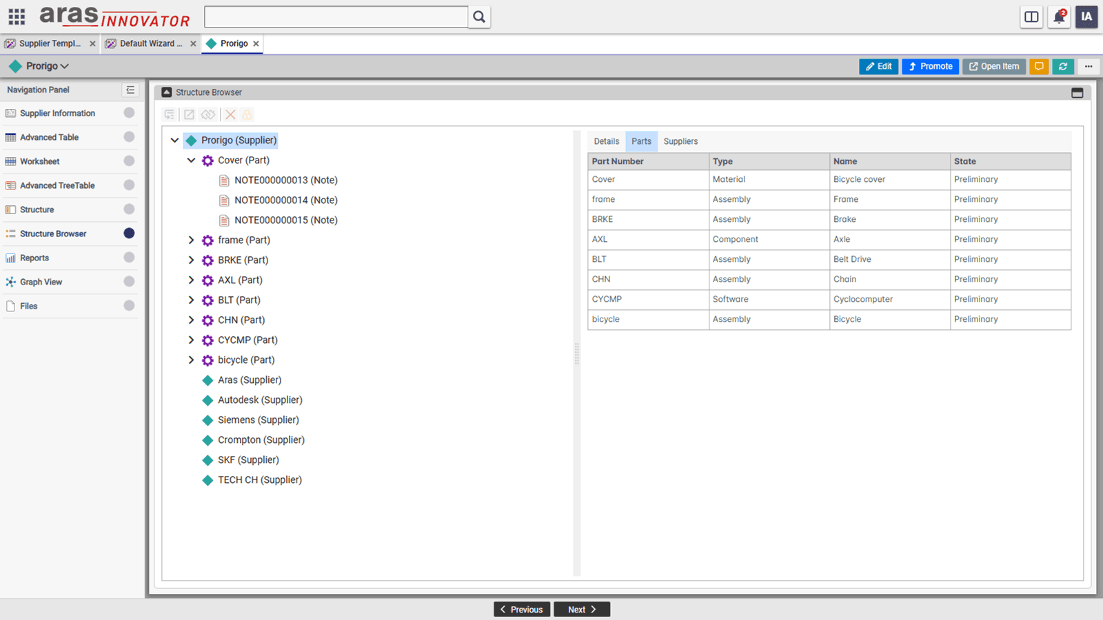Switch to the Details tab
The image size is (1103, 620).
click(x=607, y=141)
